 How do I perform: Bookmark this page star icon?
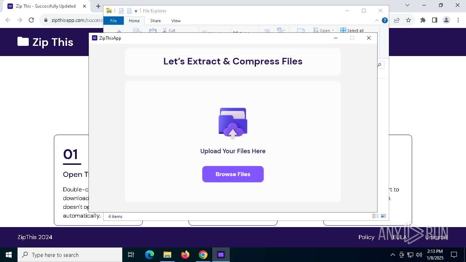(408, 20)
